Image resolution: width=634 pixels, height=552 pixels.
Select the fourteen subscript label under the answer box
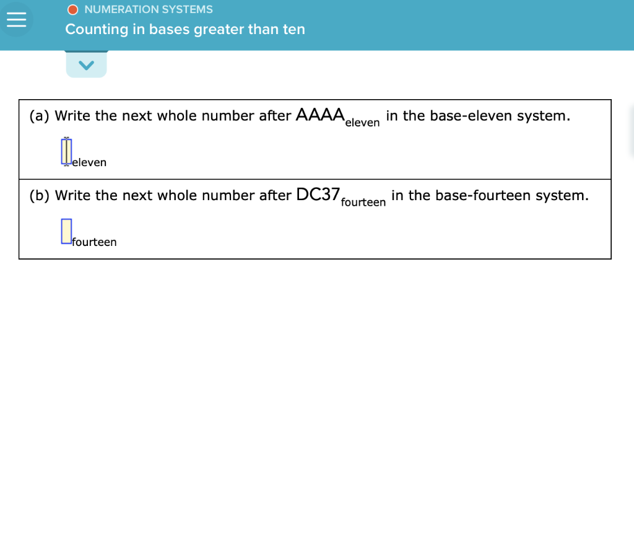[93, 242]
